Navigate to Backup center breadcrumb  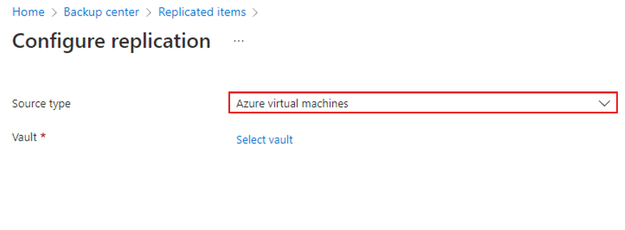102,12
